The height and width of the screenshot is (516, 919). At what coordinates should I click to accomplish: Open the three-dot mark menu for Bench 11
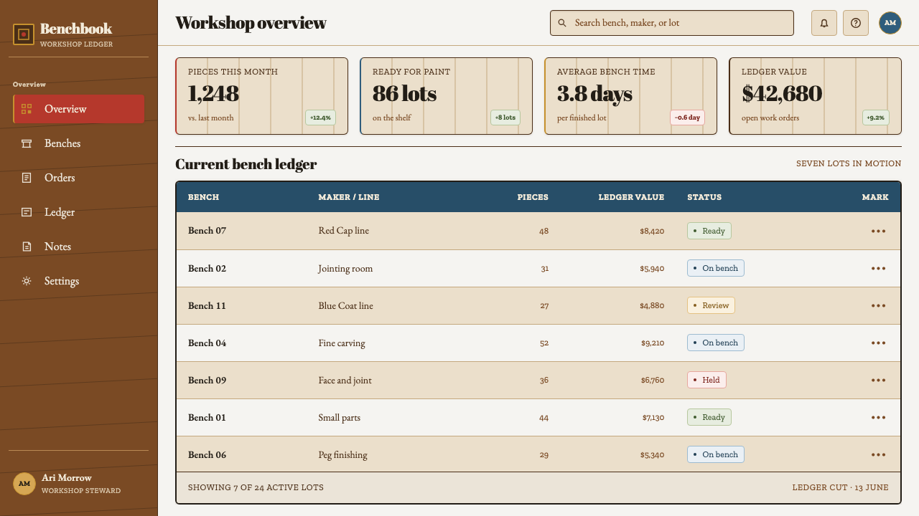[x=878, y=305]
